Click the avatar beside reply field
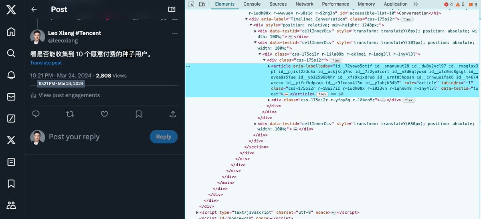The height and width of the screenshot is (219, 481). (x=38, y=137)
